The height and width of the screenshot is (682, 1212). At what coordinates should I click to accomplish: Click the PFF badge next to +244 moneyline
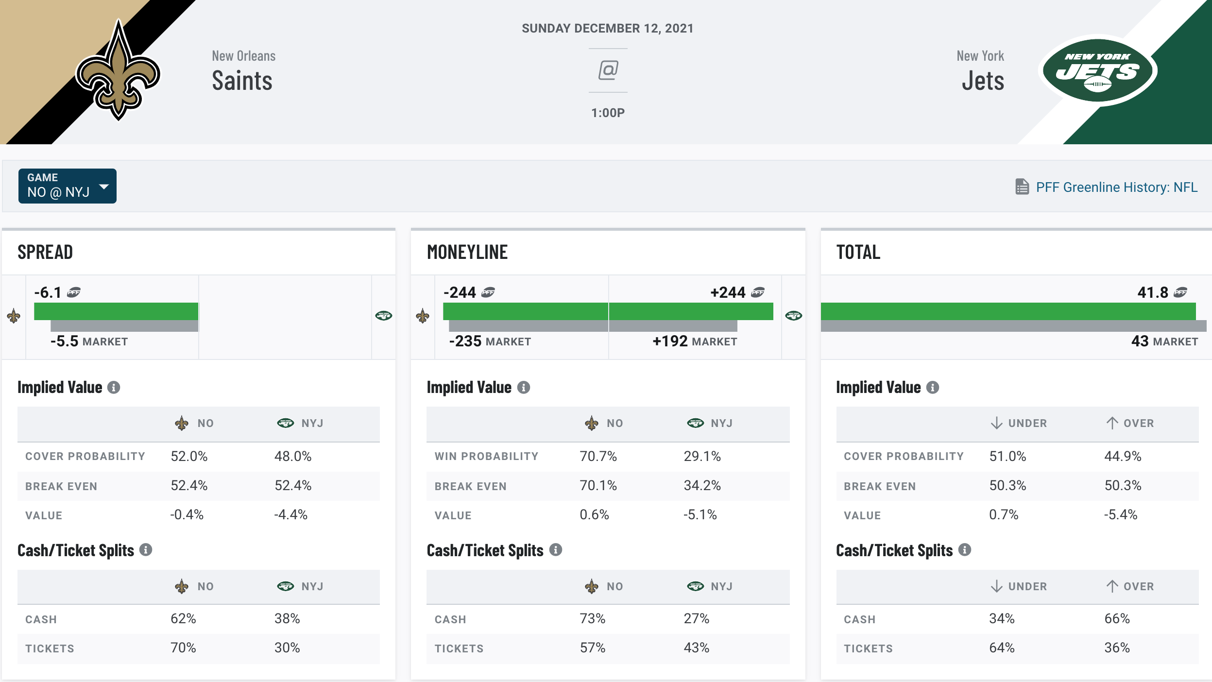pyautogui.click(x=758, y=292)
